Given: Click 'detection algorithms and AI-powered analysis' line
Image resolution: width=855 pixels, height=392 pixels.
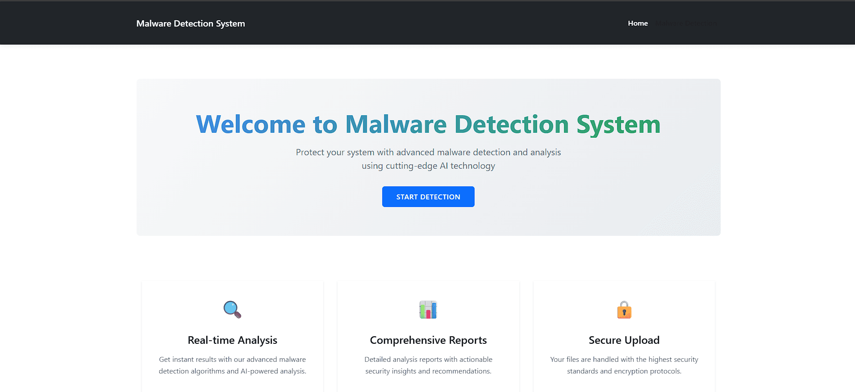Looking at the screenshot, I should 232,371.
